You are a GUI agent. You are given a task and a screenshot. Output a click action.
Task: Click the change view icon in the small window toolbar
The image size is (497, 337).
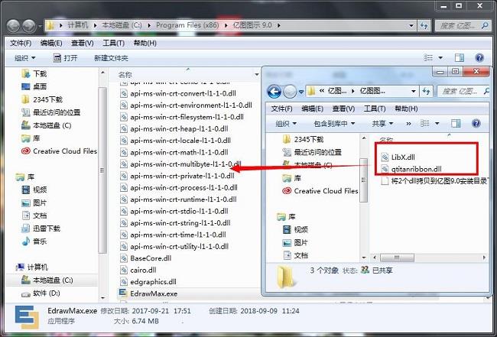point(424,123)
